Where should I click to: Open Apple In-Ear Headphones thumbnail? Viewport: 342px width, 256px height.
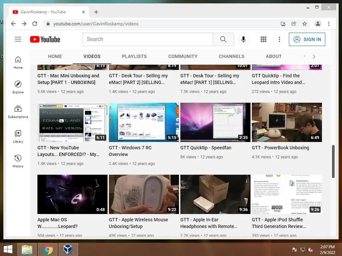pos(215,194)
